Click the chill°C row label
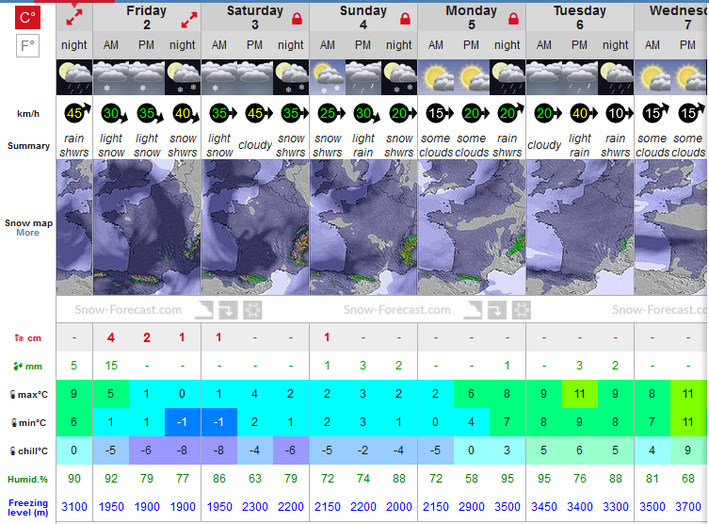This screenshot has height=524, width=709. (28, 451)
